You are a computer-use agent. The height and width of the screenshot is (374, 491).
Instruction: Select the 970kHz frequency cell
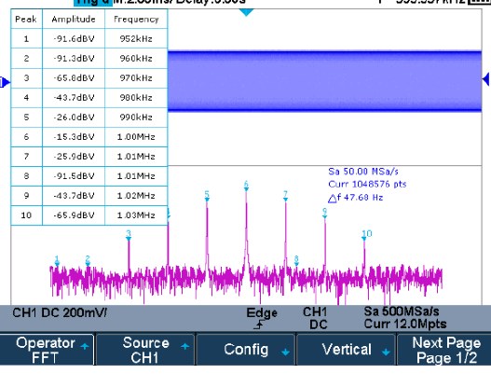click(x=136, y=78)
